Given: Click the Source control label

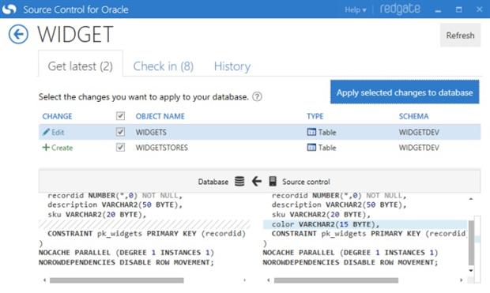Looking at the screenshot, I should 306,182.
